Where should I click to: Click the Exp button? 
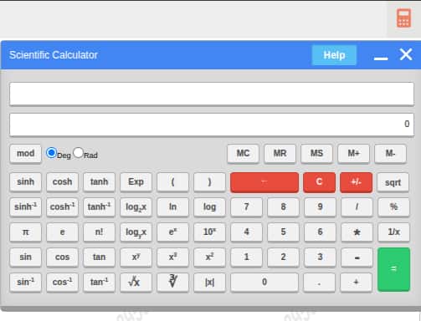click(x=136, y=182)
